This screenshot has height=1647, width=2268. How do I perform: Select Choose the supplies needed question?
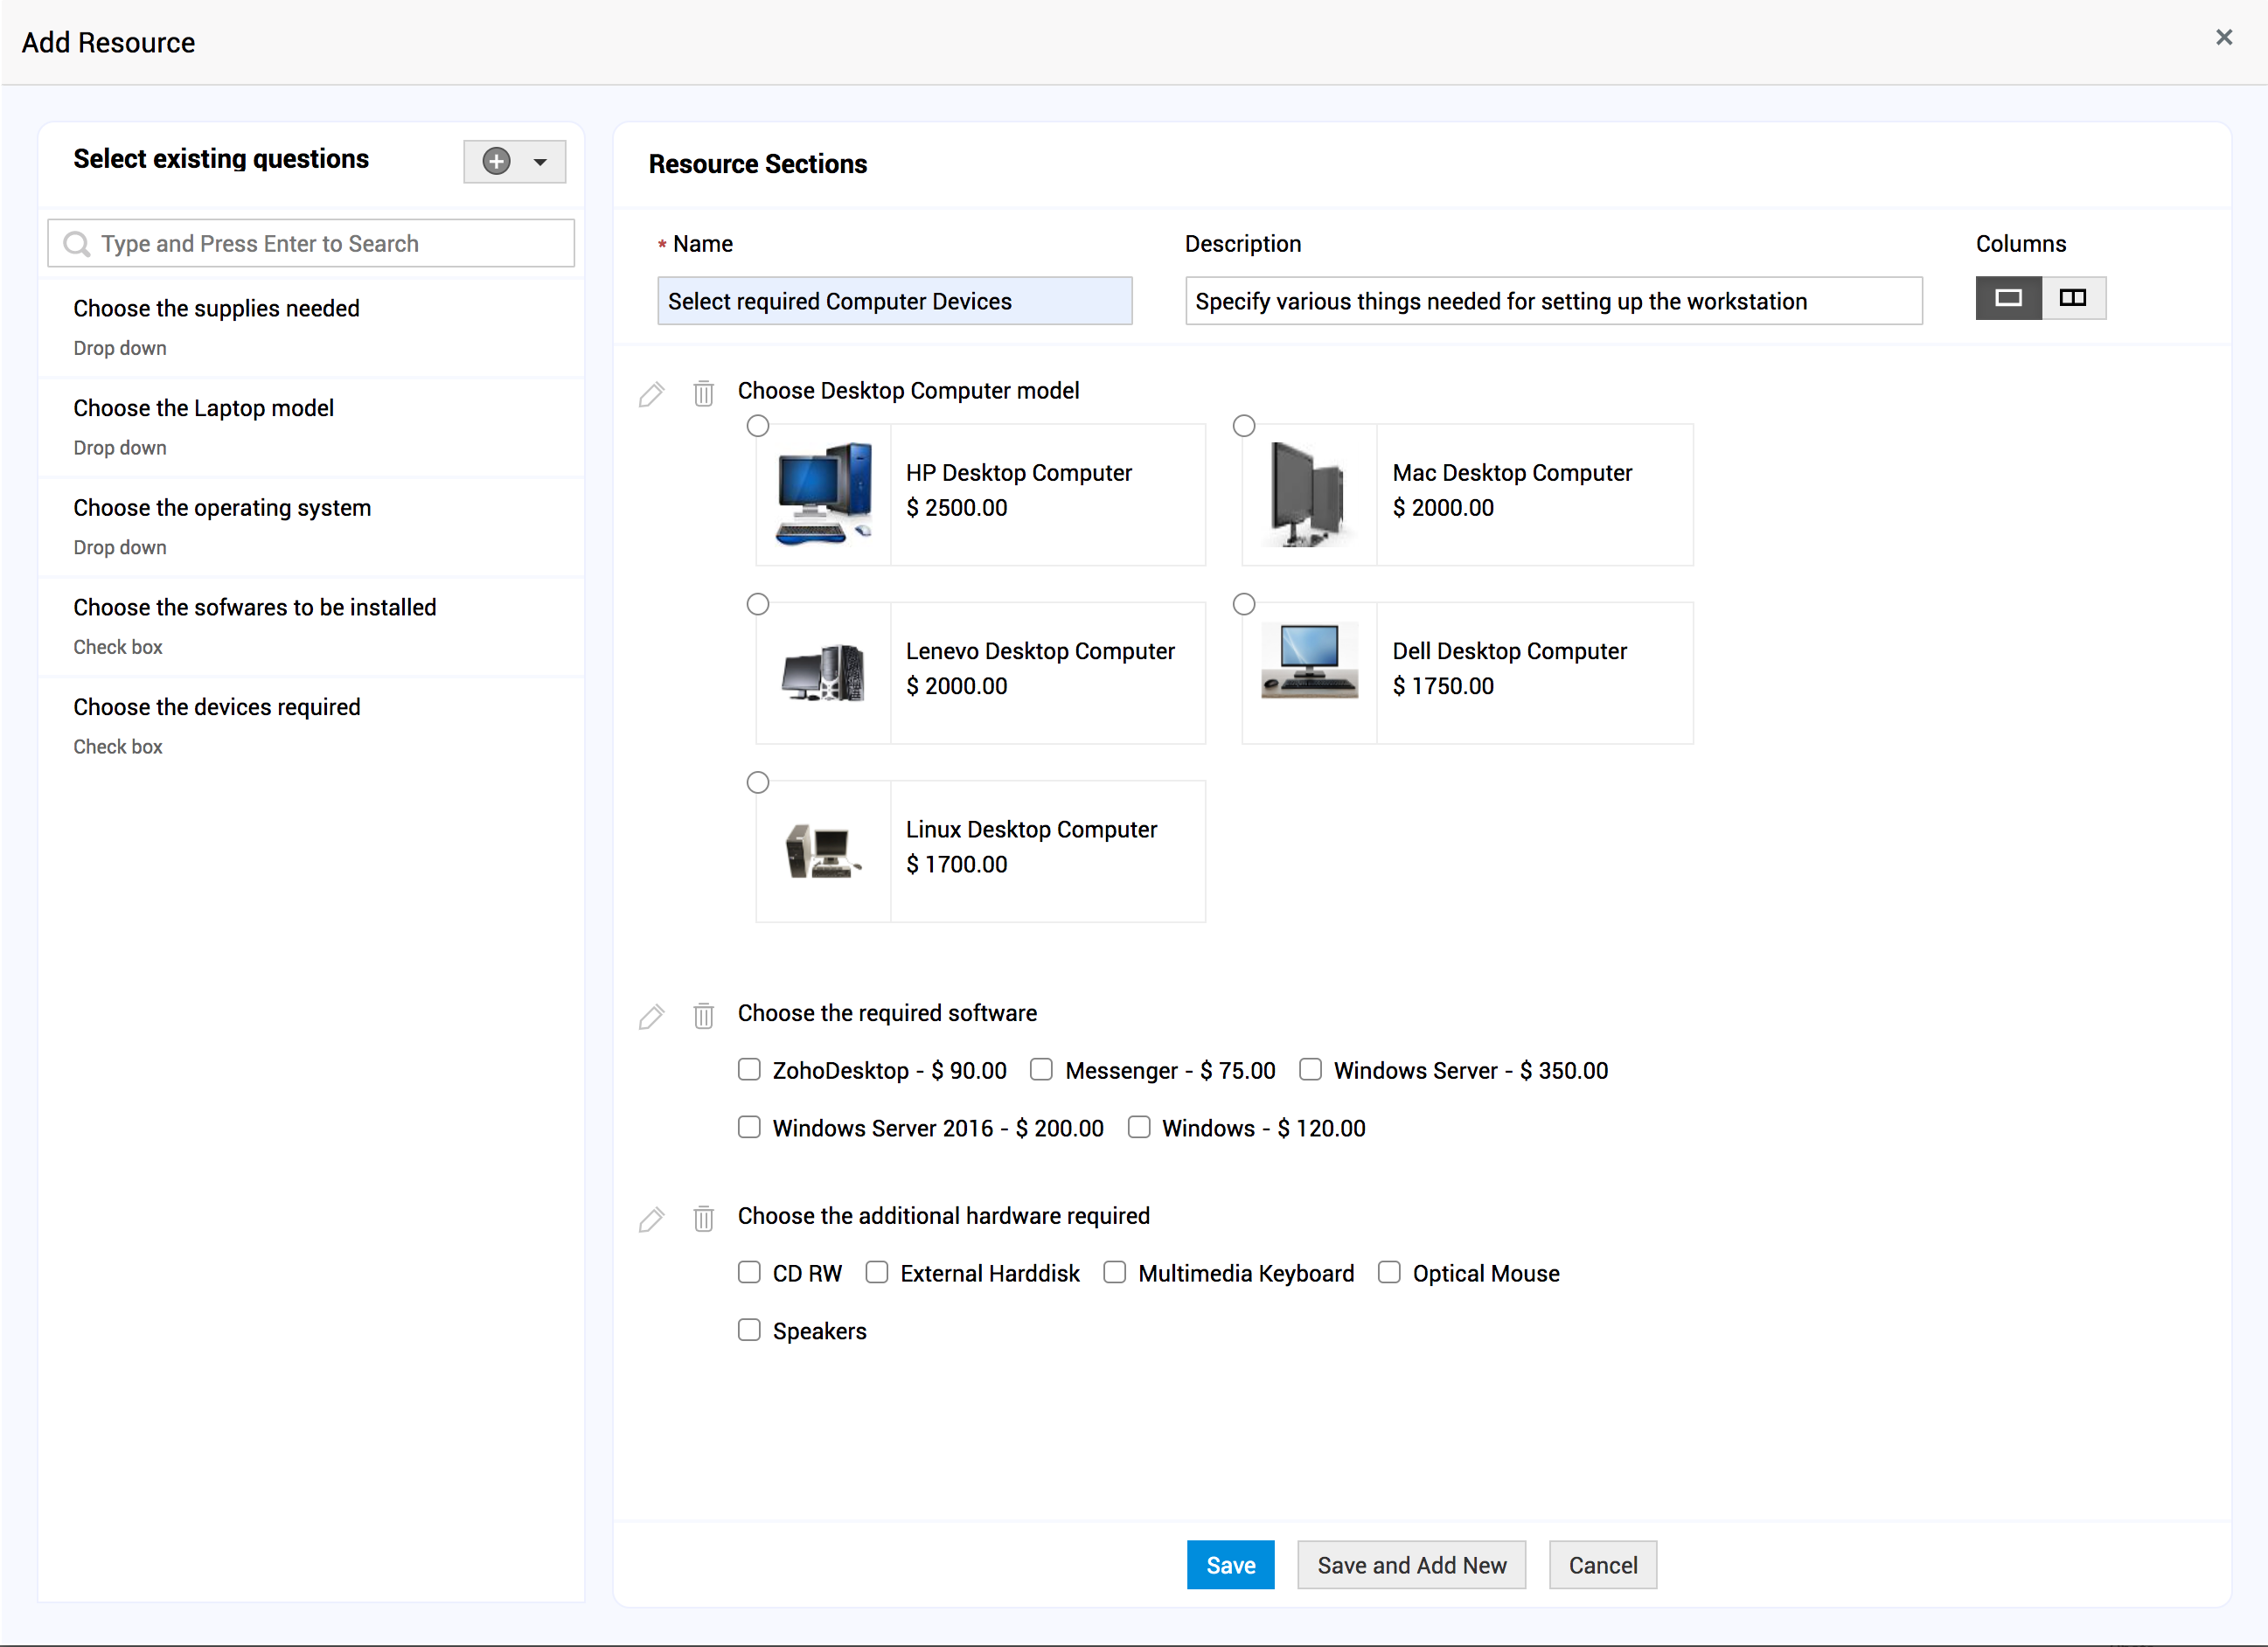[311, 328]
